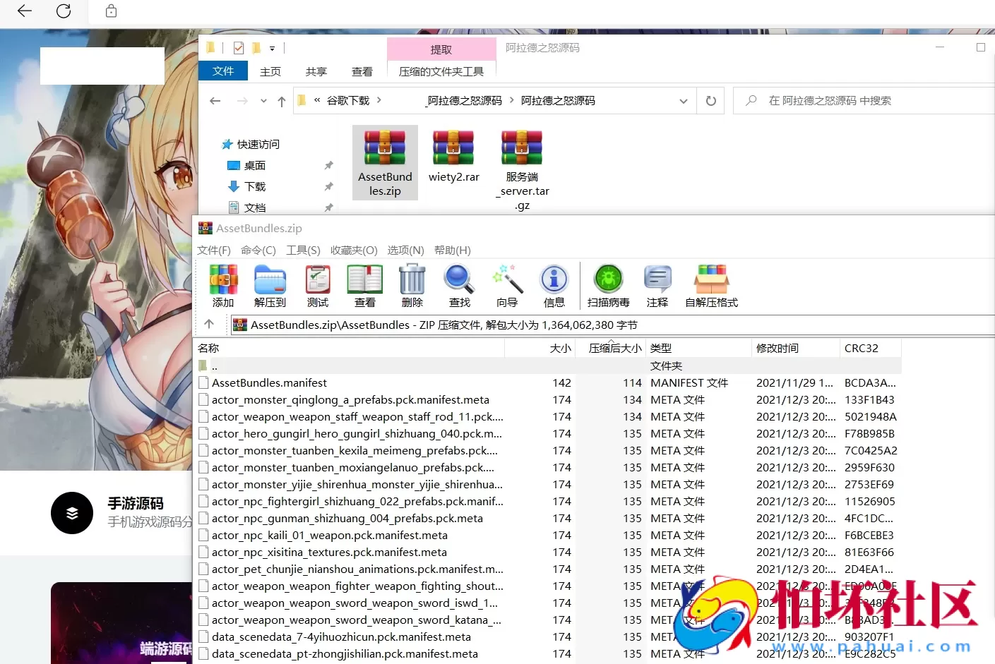This screenshot has width=995, height=664.
Task: Show archive 信息 (Info) panel
Action: pos(554,285)
